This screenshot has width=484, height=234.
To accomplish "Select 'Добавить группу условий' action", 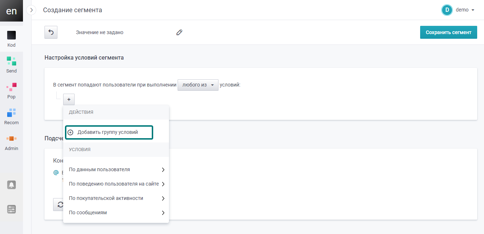I will click(x=109, y=132).
